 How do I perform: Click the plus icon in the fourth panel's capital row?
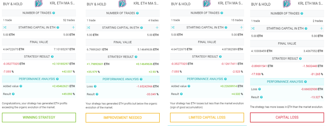(x=321, y=28)
